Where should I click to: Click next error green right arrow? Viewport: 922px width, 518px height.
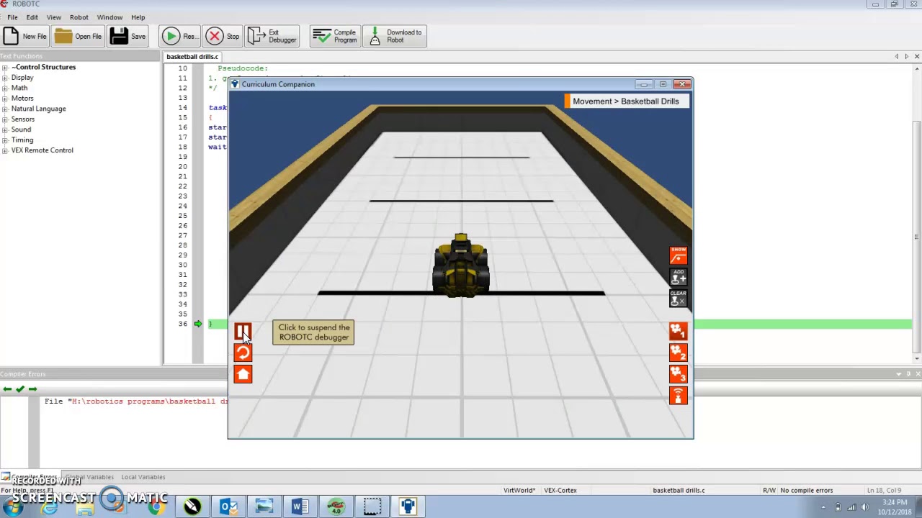(33, 389)
